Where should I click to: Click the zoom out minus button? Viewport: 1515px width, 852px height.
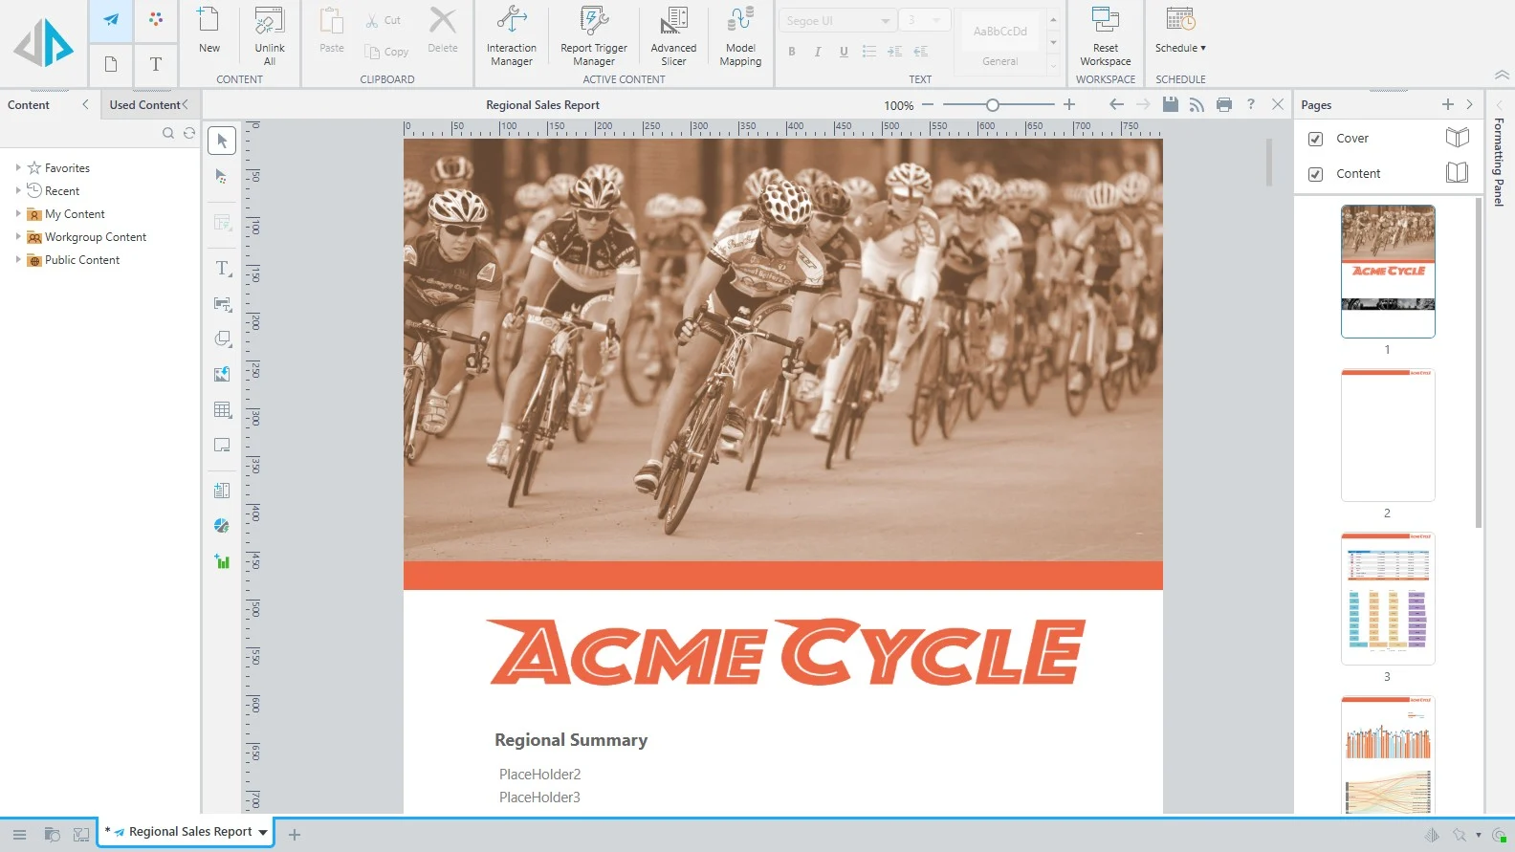pos(927,104)
